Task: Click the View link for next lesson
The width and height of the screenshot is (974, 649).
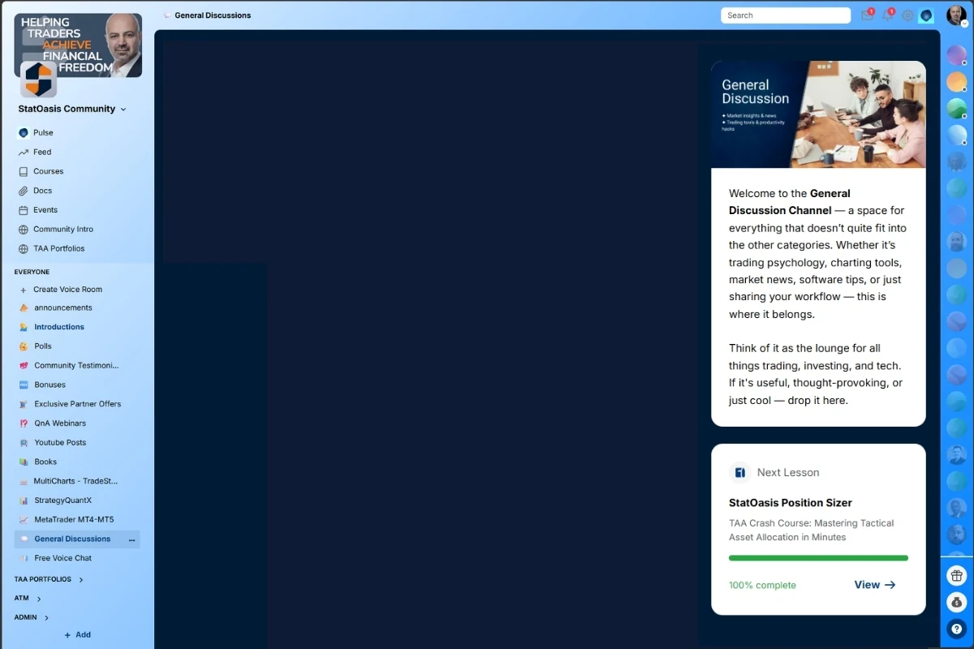Action: pyautogui.click(x=875, y=585)
